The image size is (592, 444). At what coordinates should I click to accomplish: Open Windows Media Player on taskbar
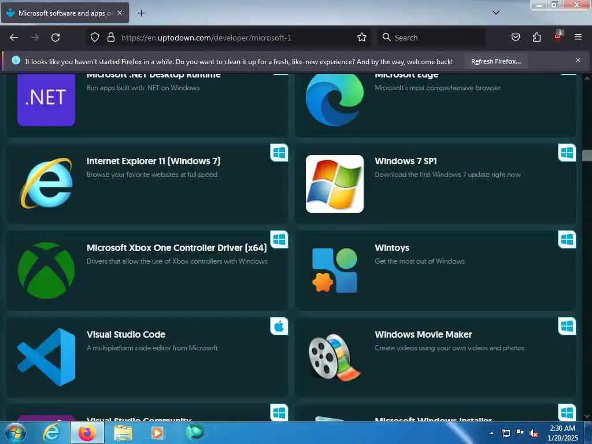click(x=157, y=432)
